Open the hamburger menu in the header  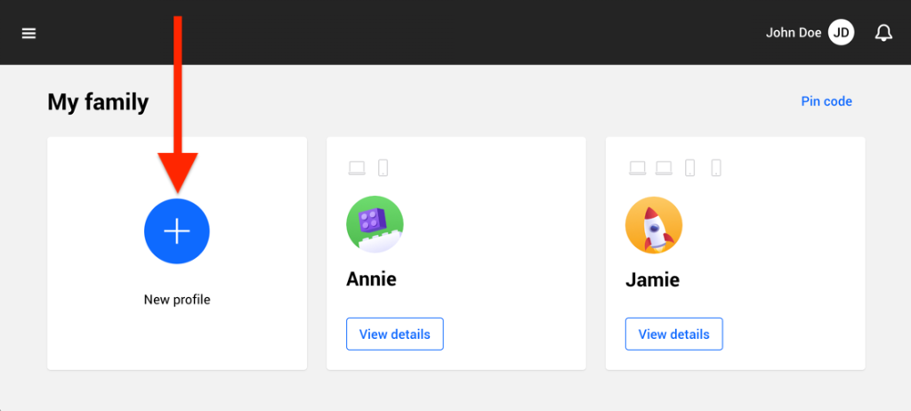tap(29, 34)
